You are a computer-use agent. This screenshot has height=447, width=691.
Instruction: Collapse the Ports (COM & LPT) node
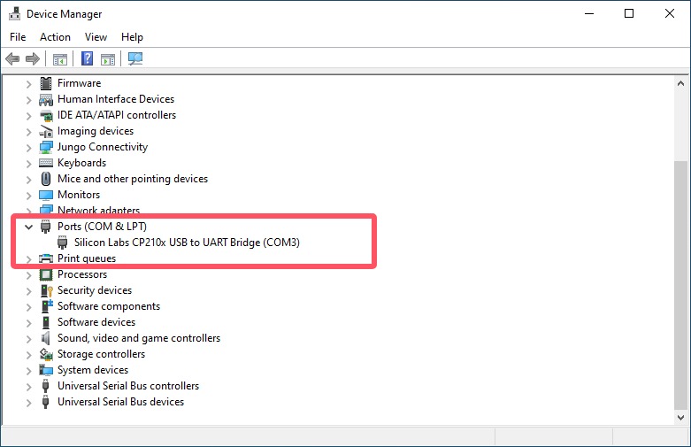pos(28,227)
